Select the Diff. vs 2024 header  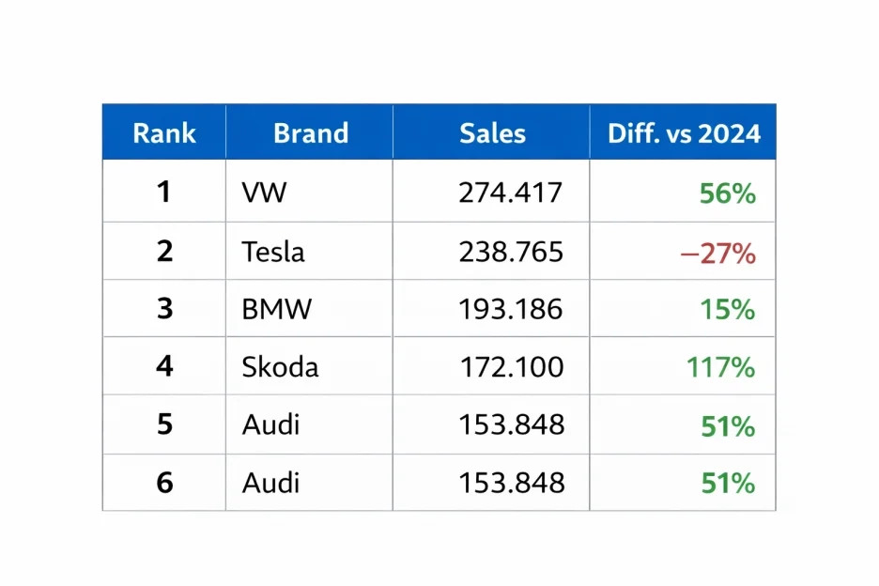[x=684, y=133]
